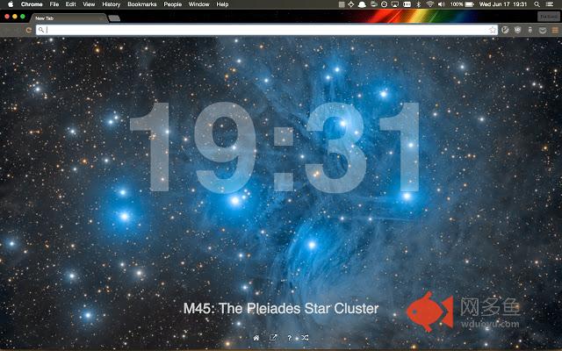Screen dimensions: 562x351
Task: Select the New Tab tab
Action: [x=66, y=18]
